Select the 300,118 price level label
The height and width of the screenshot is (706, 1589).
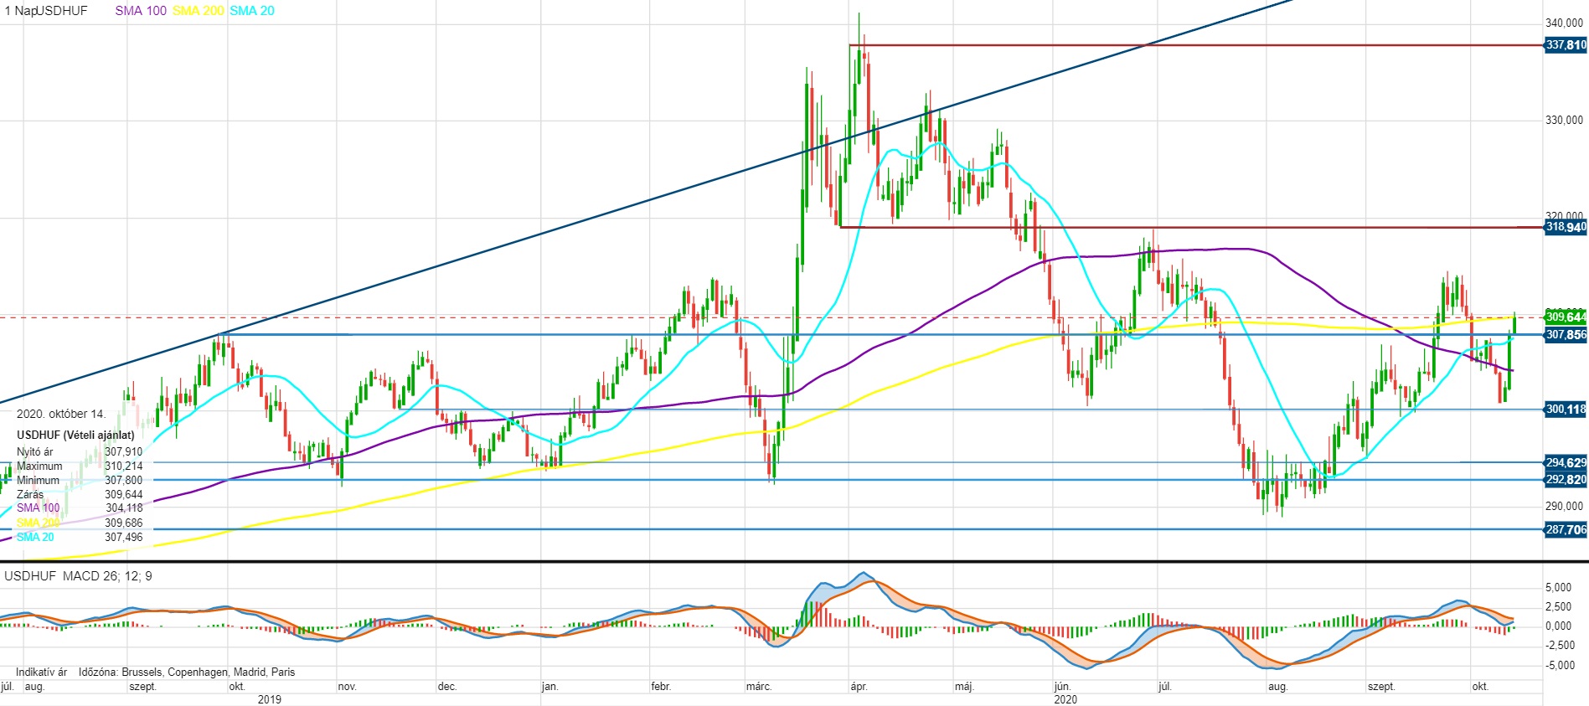click(x=1566, y=410)
